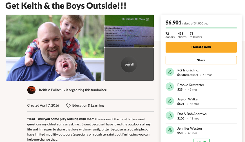Click Dot & Bob Andrews' donor icon

point(170,116)
